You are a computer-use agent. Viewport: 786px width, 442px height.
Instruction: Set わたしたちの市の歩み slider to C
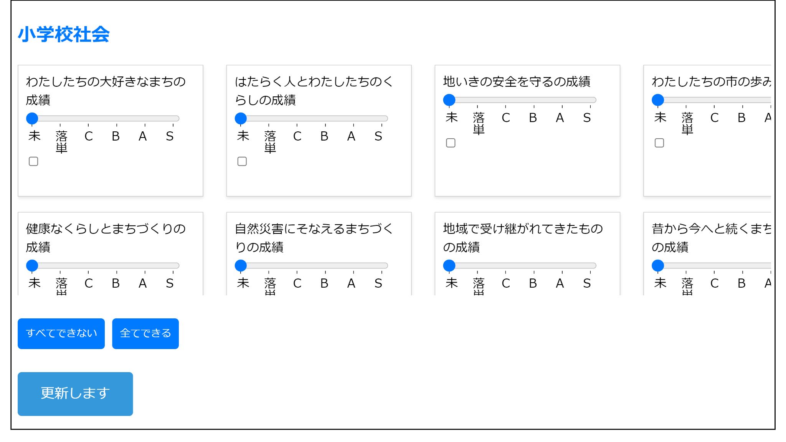(714, 100)
